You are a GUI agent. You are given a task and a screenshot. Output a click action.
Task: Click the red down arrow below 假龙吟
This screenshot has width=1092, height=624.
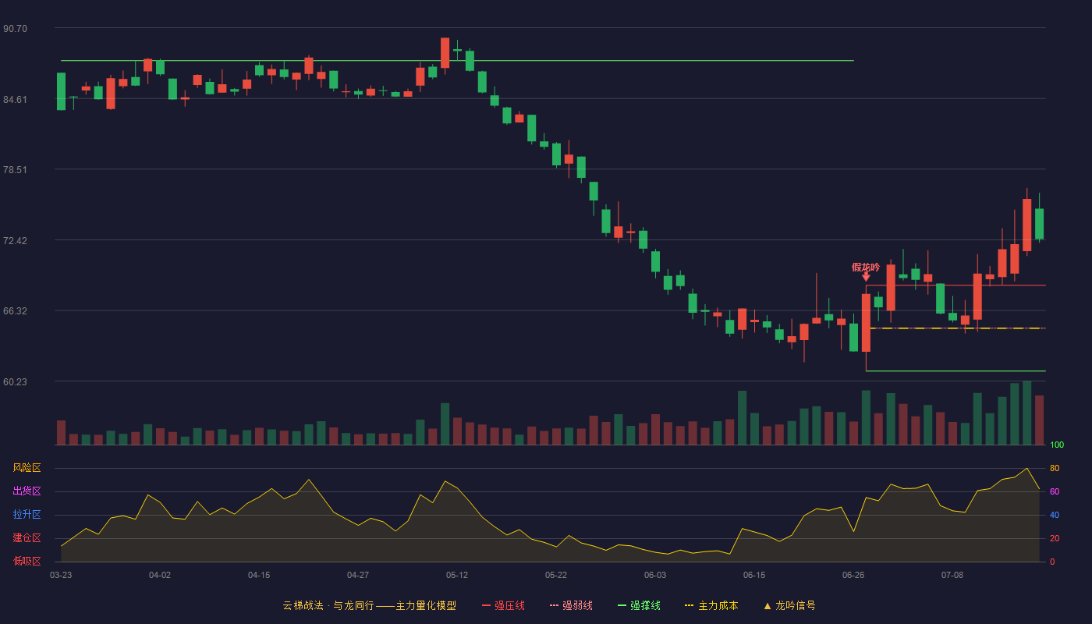point(866,277)
